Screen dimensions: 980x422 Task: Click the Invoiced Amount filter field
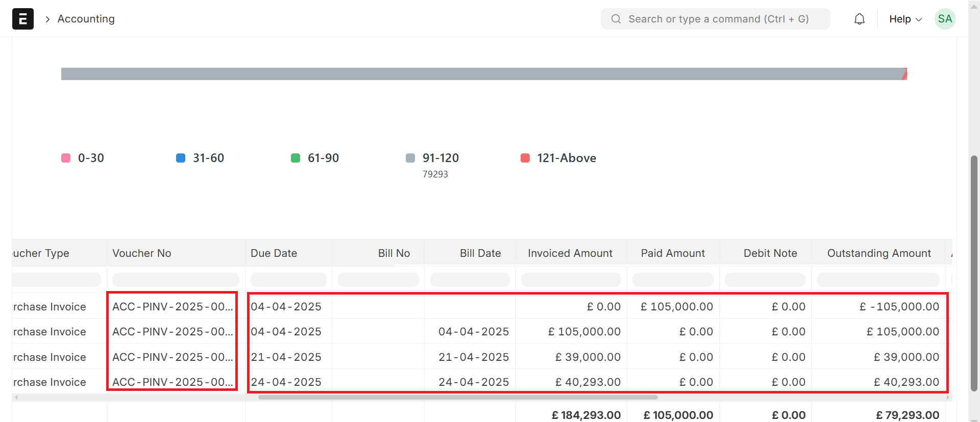pyautogui.click(x=571, y=280)
